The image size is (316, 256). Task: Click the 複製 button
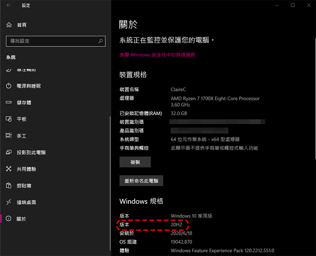click(135, 162)
